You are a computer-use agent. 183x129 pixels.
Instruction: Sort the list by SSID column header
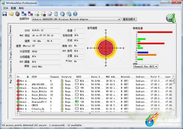(x=40, y=77)
